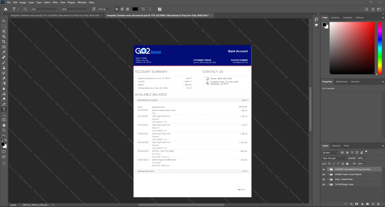The width and height of the screenshot is (385, 207).
Task: Click the hue slider in Color panel
Action: click(x=380, y=48)
